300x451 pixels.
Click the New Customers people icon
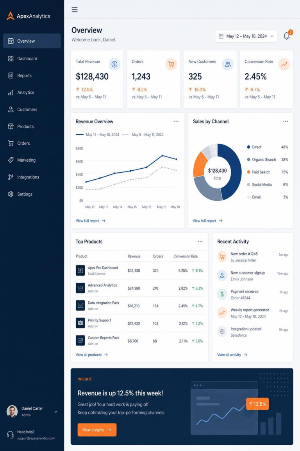(228, 64)
